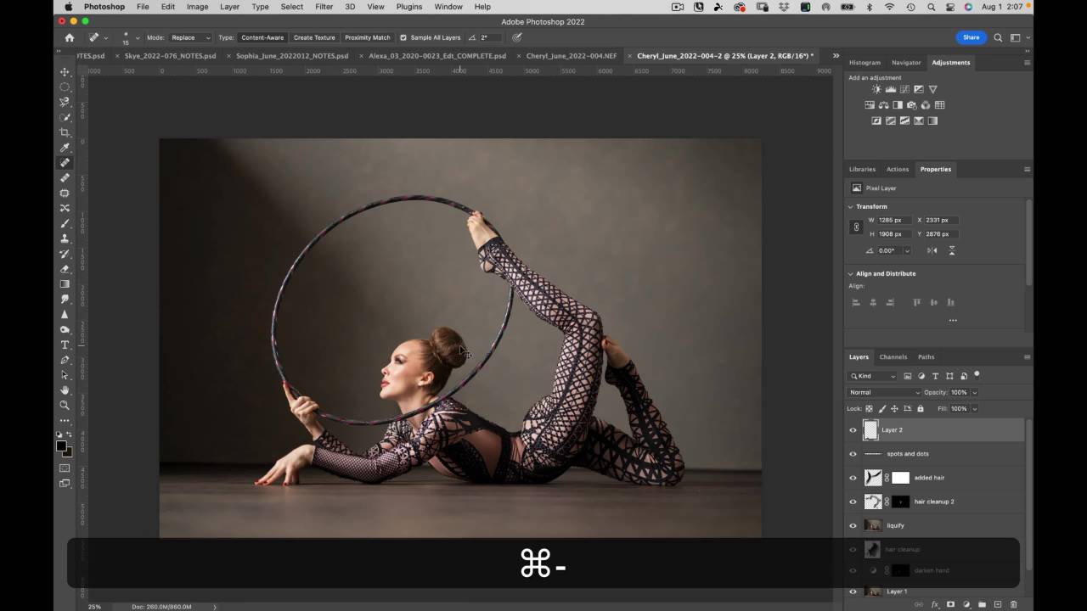Click the foreground color swatch
Screen dimensions: 1087x611
pyautogui.click(x=61, y=446)
